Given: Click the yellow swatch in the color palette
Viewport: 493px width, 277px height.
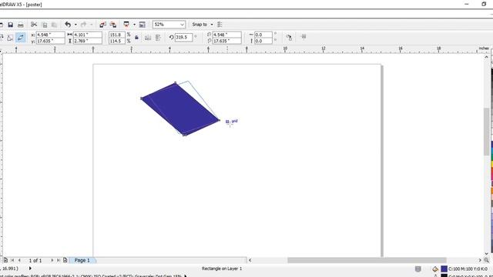Looking at the screenshot, I should pyautogui.click(x=491, y=164).
